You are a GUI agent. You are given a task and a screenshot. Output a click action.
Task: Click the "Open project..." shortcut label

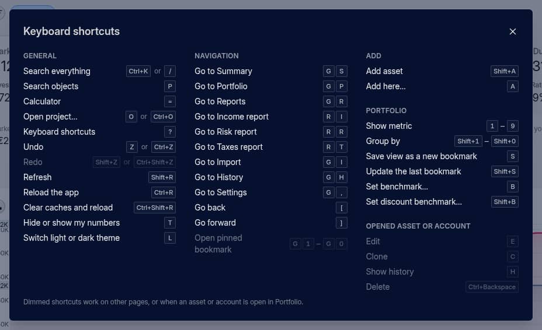[50, 117]
